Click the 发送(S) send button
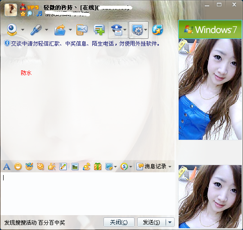This screenshot has height=230, width=243. (x=152, y=222)
